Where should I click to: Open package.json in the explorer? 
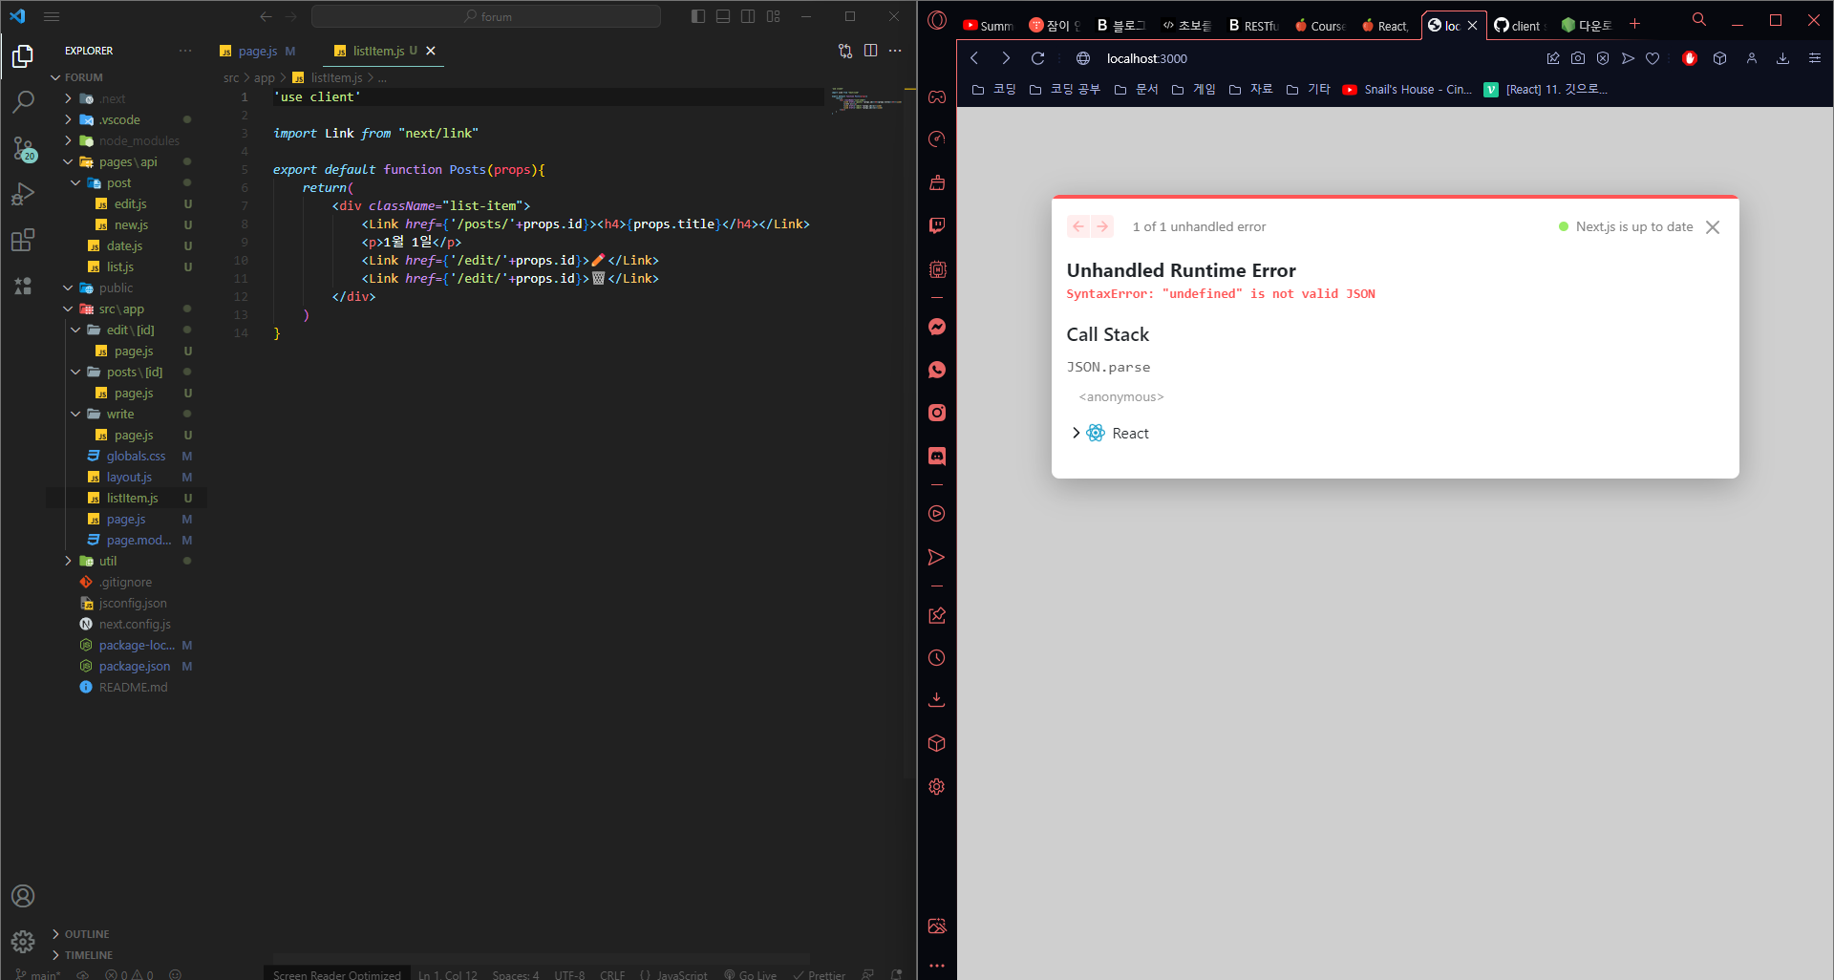(135, 666)
